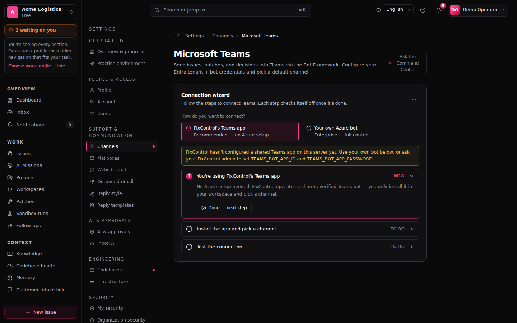Open Codebases settings
Viewport: 517px width, 323px height.
(x=122, y=270)
